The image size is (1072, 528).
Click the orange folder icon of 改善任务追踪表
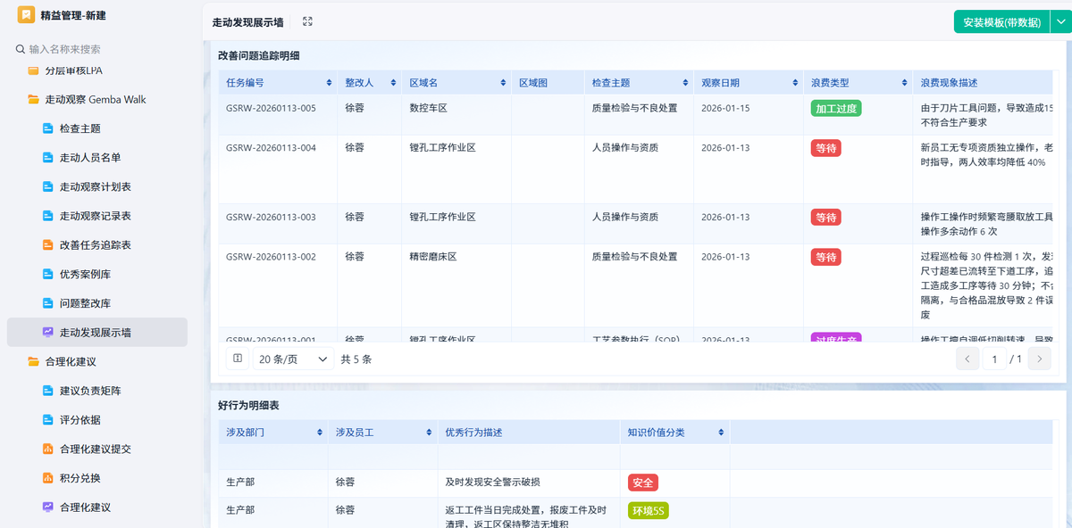(x=49, y=245)
